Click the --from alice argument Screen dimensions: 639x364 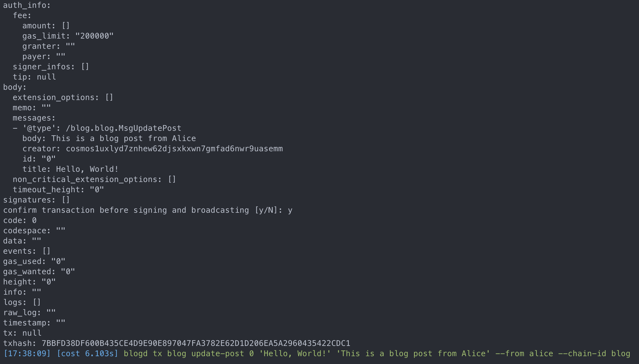pos(524,353)
